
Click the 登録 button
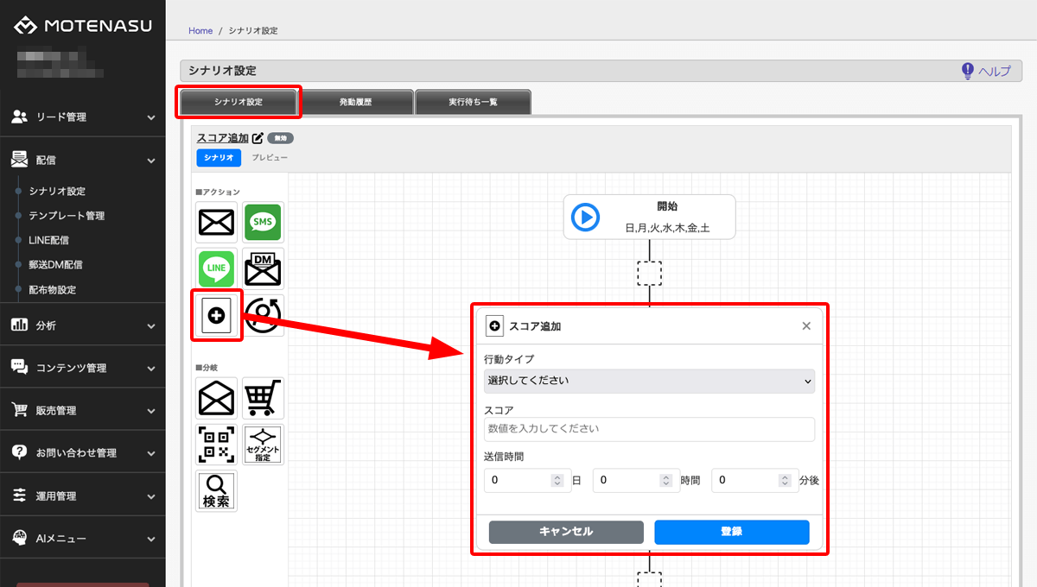click(731, 532)
